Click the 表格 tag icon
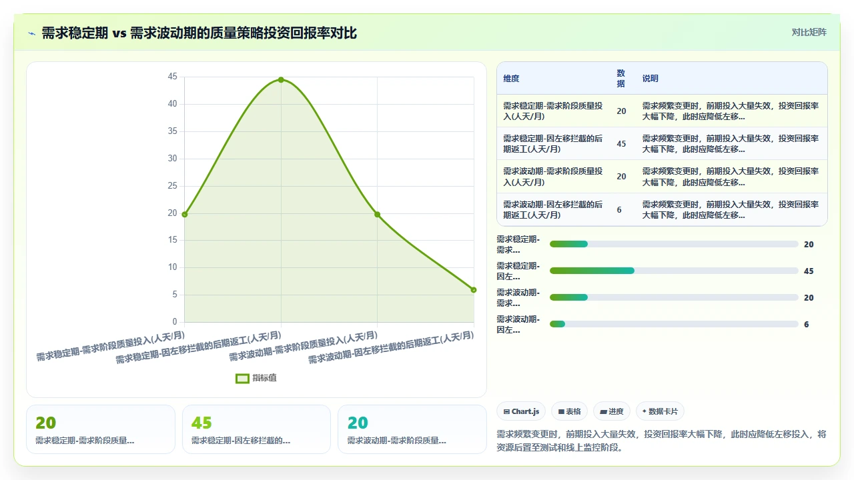The height and width of the screenshot is (480, 854). (561, 412)
